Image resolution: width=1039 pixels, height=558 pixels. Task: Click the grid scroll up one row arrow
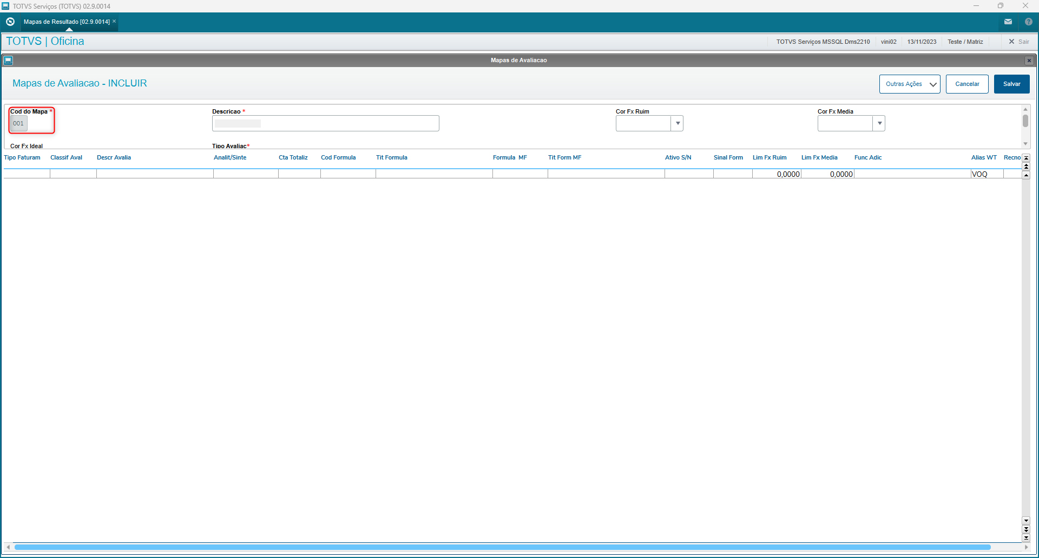pos(1026,175)
